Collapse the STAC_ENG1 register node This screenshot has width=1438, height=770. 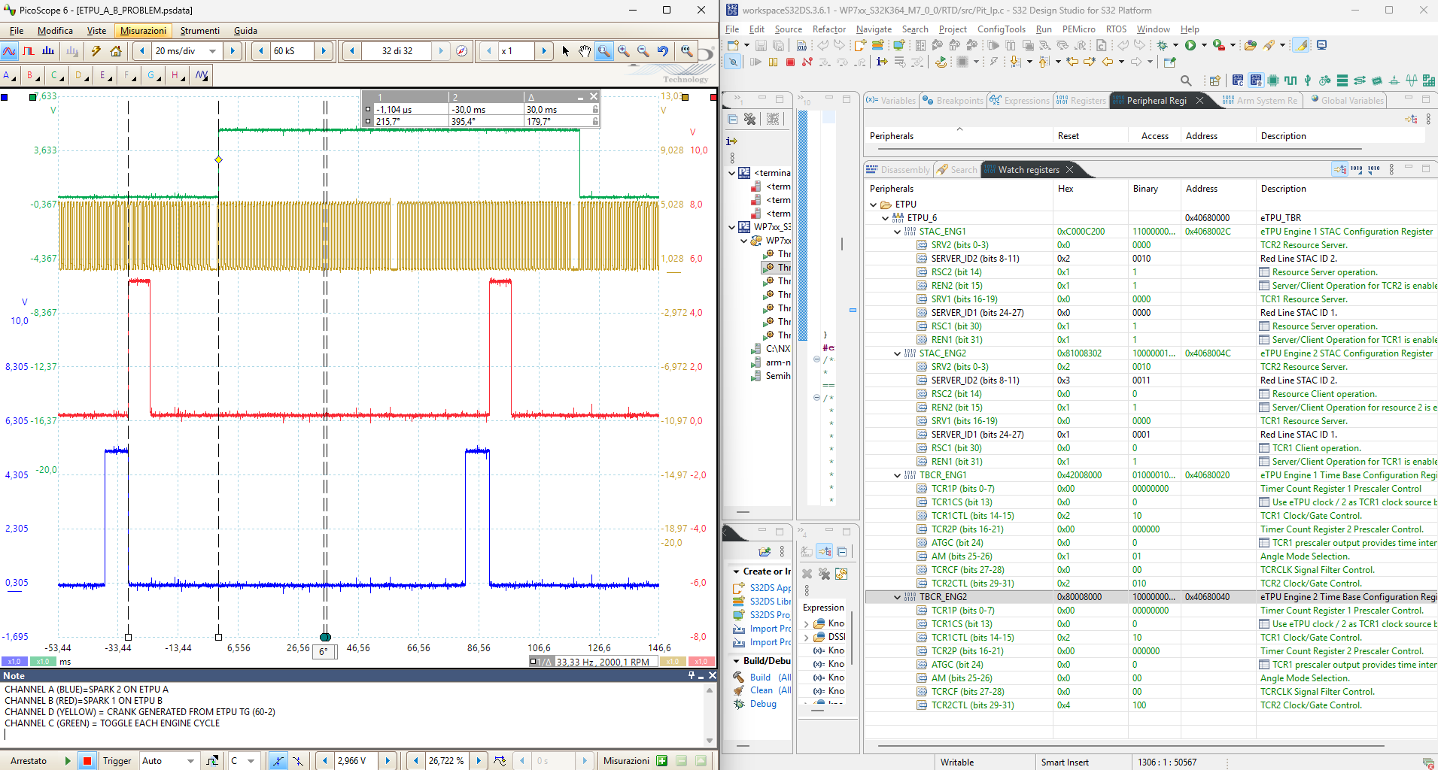[898, 232]
